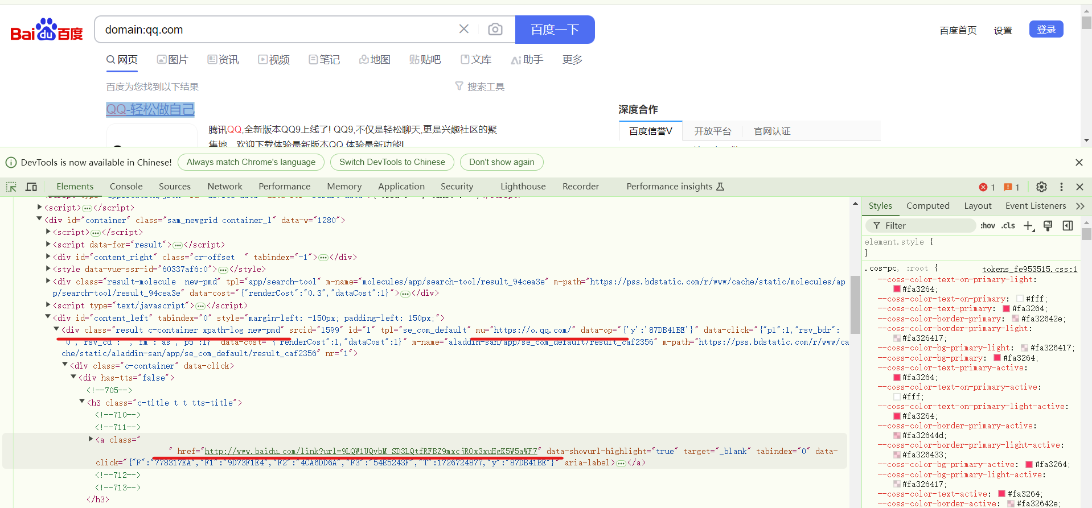Click the swatch for --coss-color-bg-primary
The image size is (1092, 508).
point(997,358)
